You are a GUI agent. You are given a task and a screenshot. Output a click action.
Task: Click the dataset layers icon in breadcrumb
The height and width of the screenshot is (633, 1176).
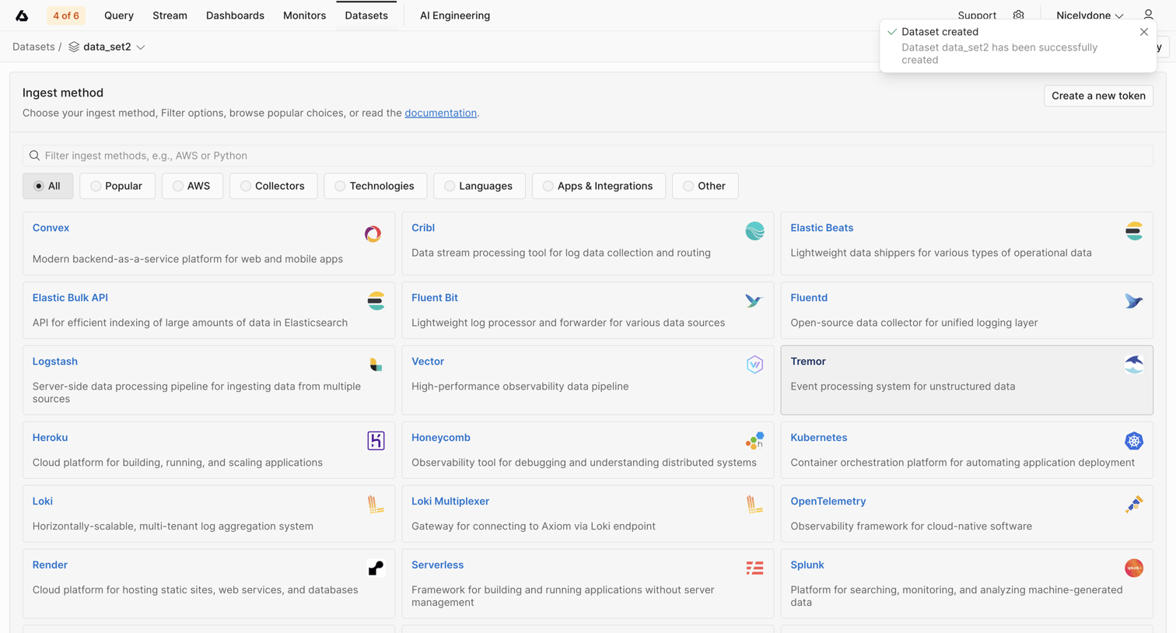click(x=74, y=47)
